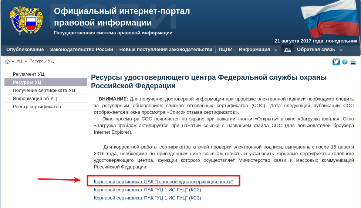Click УЦ link in breadcrumb
361x208 pixels.
pos(19,61)
